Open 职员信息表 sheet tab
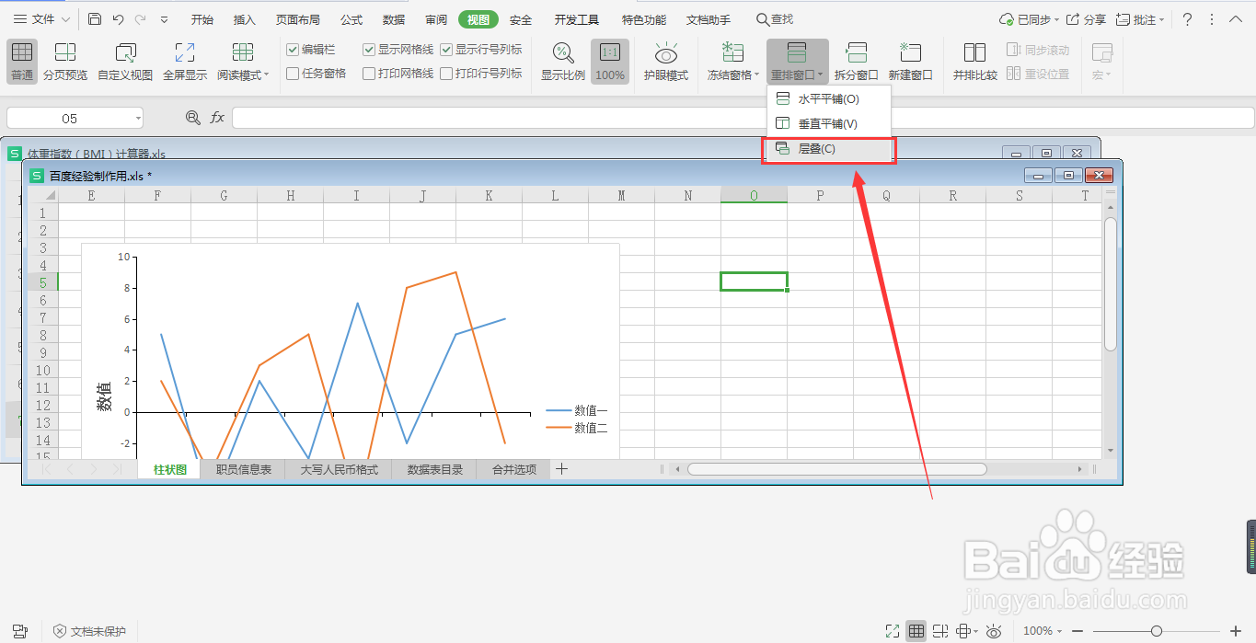The width and height of the screenshot is (1256, 643). (244, 469)
